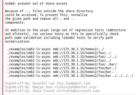Screen dimensions: 136x95
Task: Select the command line ending in homes2/../
Action: pos(56,49)
